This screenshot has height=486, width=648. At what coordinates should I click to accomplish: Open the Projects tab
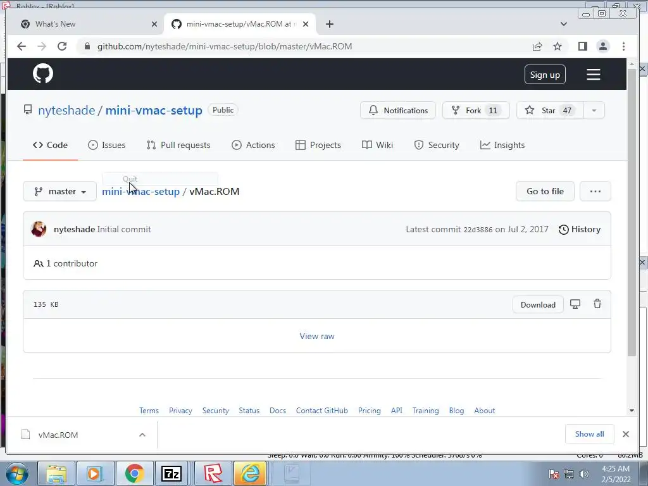click(x=318, y=145)
